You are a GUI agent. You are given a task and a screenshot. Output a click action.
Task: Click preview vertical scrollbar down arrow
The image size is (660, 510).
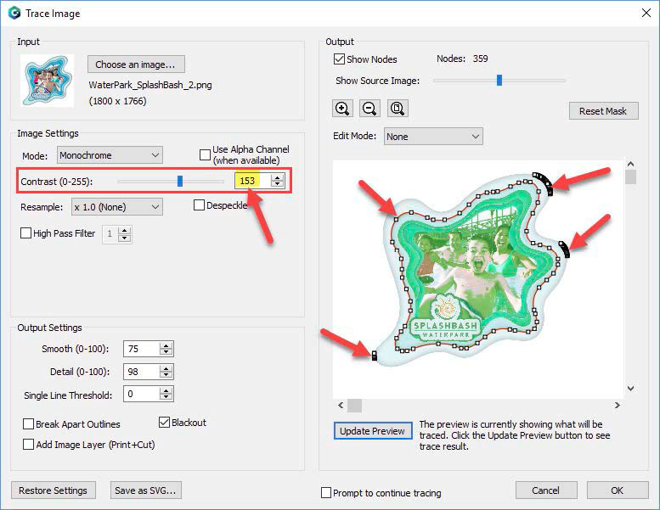630,388
